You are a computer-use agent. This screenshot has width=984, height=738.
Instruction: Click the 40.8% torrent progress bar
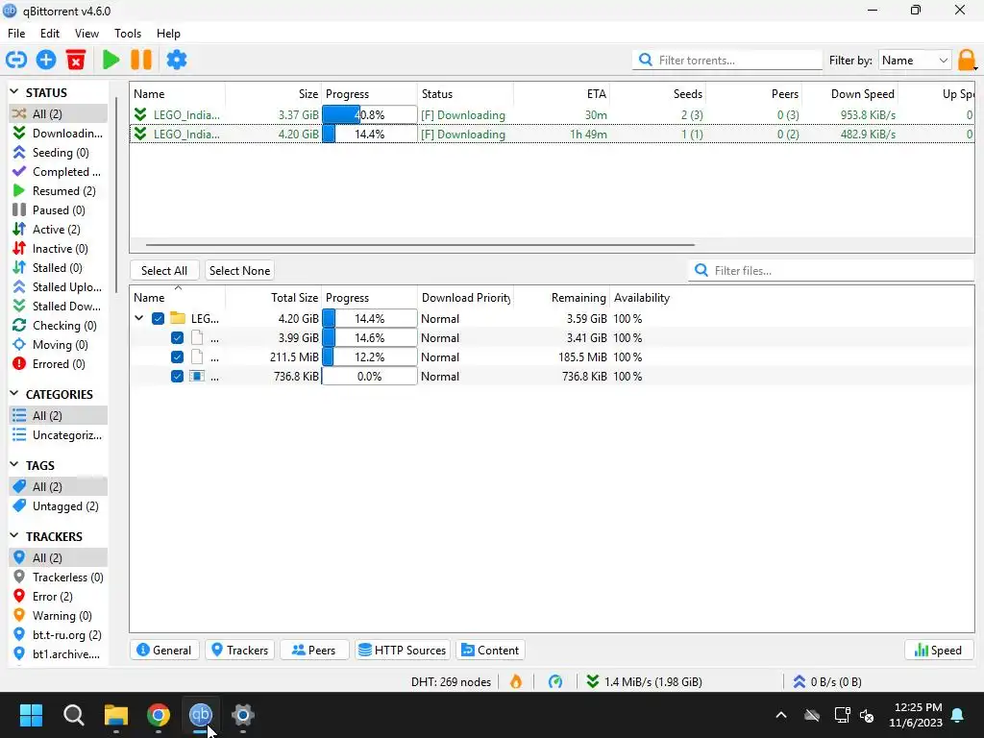coord(370,115)
